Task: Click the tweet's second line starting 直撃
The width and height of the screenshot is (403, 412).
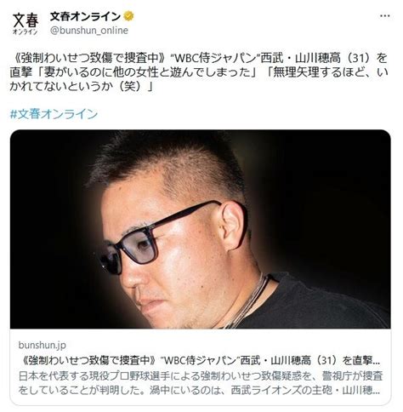Action: pyautogui.click(x=199, y=72)
